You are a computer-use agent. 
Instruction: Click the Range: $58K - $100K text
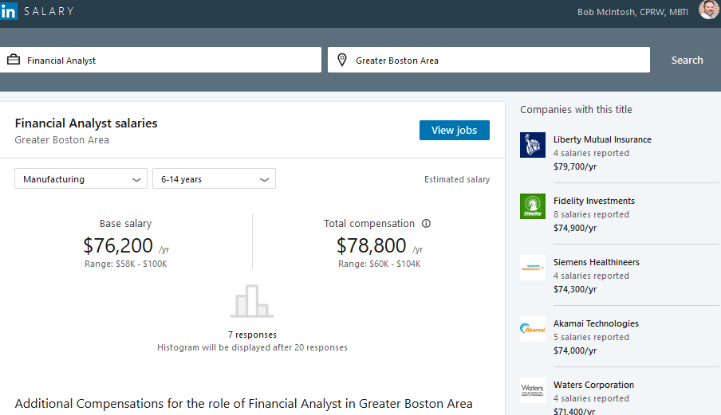125,264
